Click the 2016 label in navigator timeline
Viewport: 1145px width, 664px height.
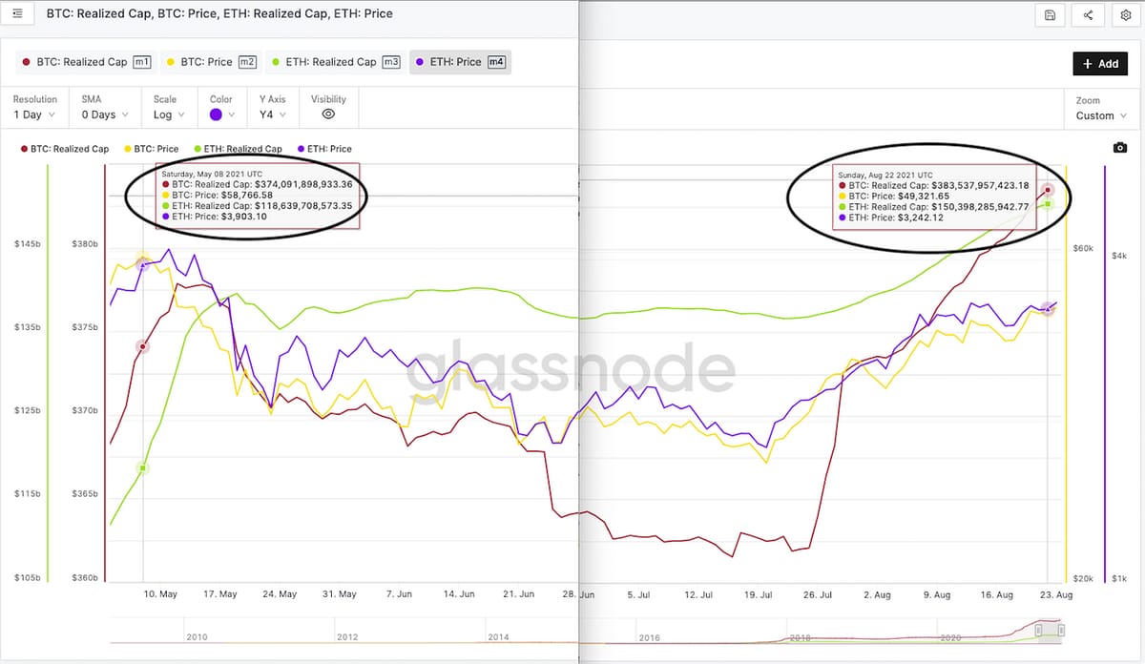(x=649, y=637)
